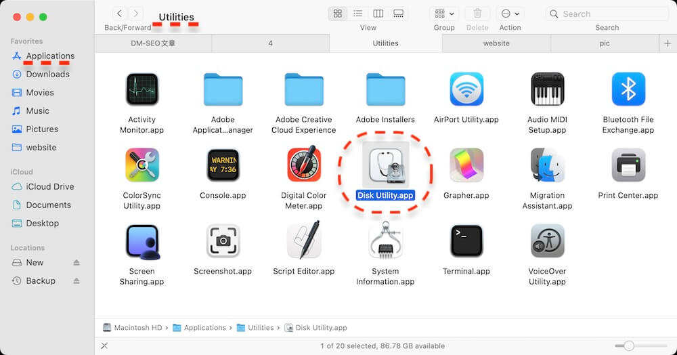Viewport: 677px width, 355px height.
Task: Select Migration Assistant.app icon
Action: pyautogui.click(x=547, y=165)
